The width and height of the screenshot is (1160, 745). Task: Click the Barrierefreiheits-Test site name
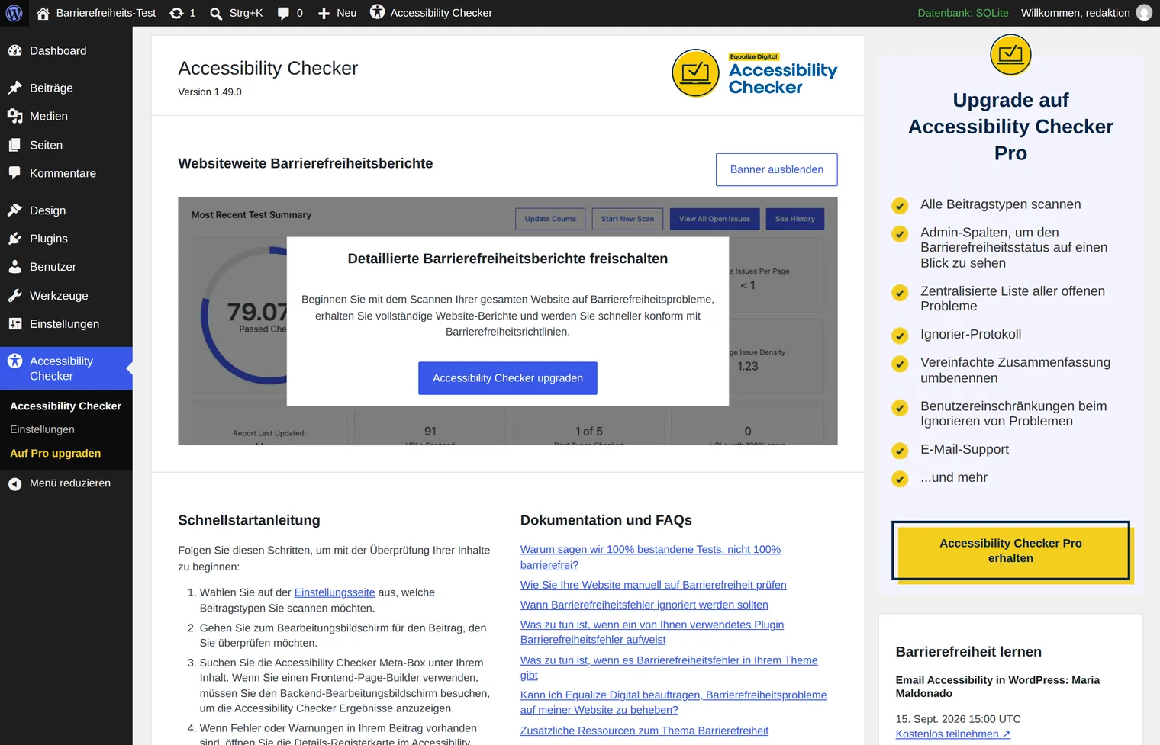pos(106,13)
